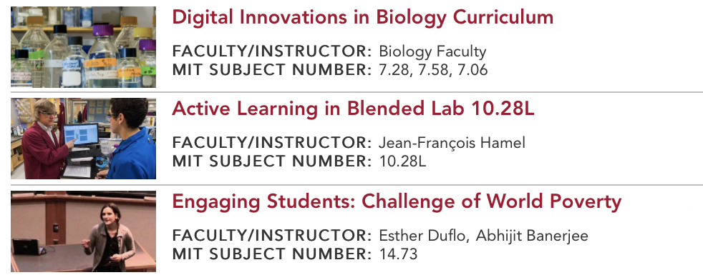
Task: Click MIT Subject Number label beside 10.28L
Action: [x=272, y=161]
